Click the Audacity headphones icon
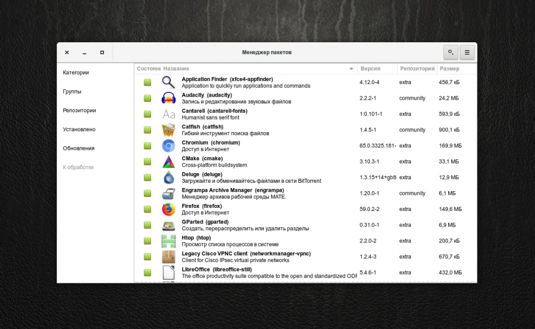This screenshot has width=535, height=329. click(169, 98)
